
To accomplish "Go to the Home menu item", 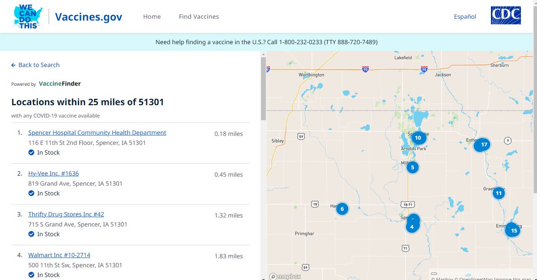I will (152, 17).
